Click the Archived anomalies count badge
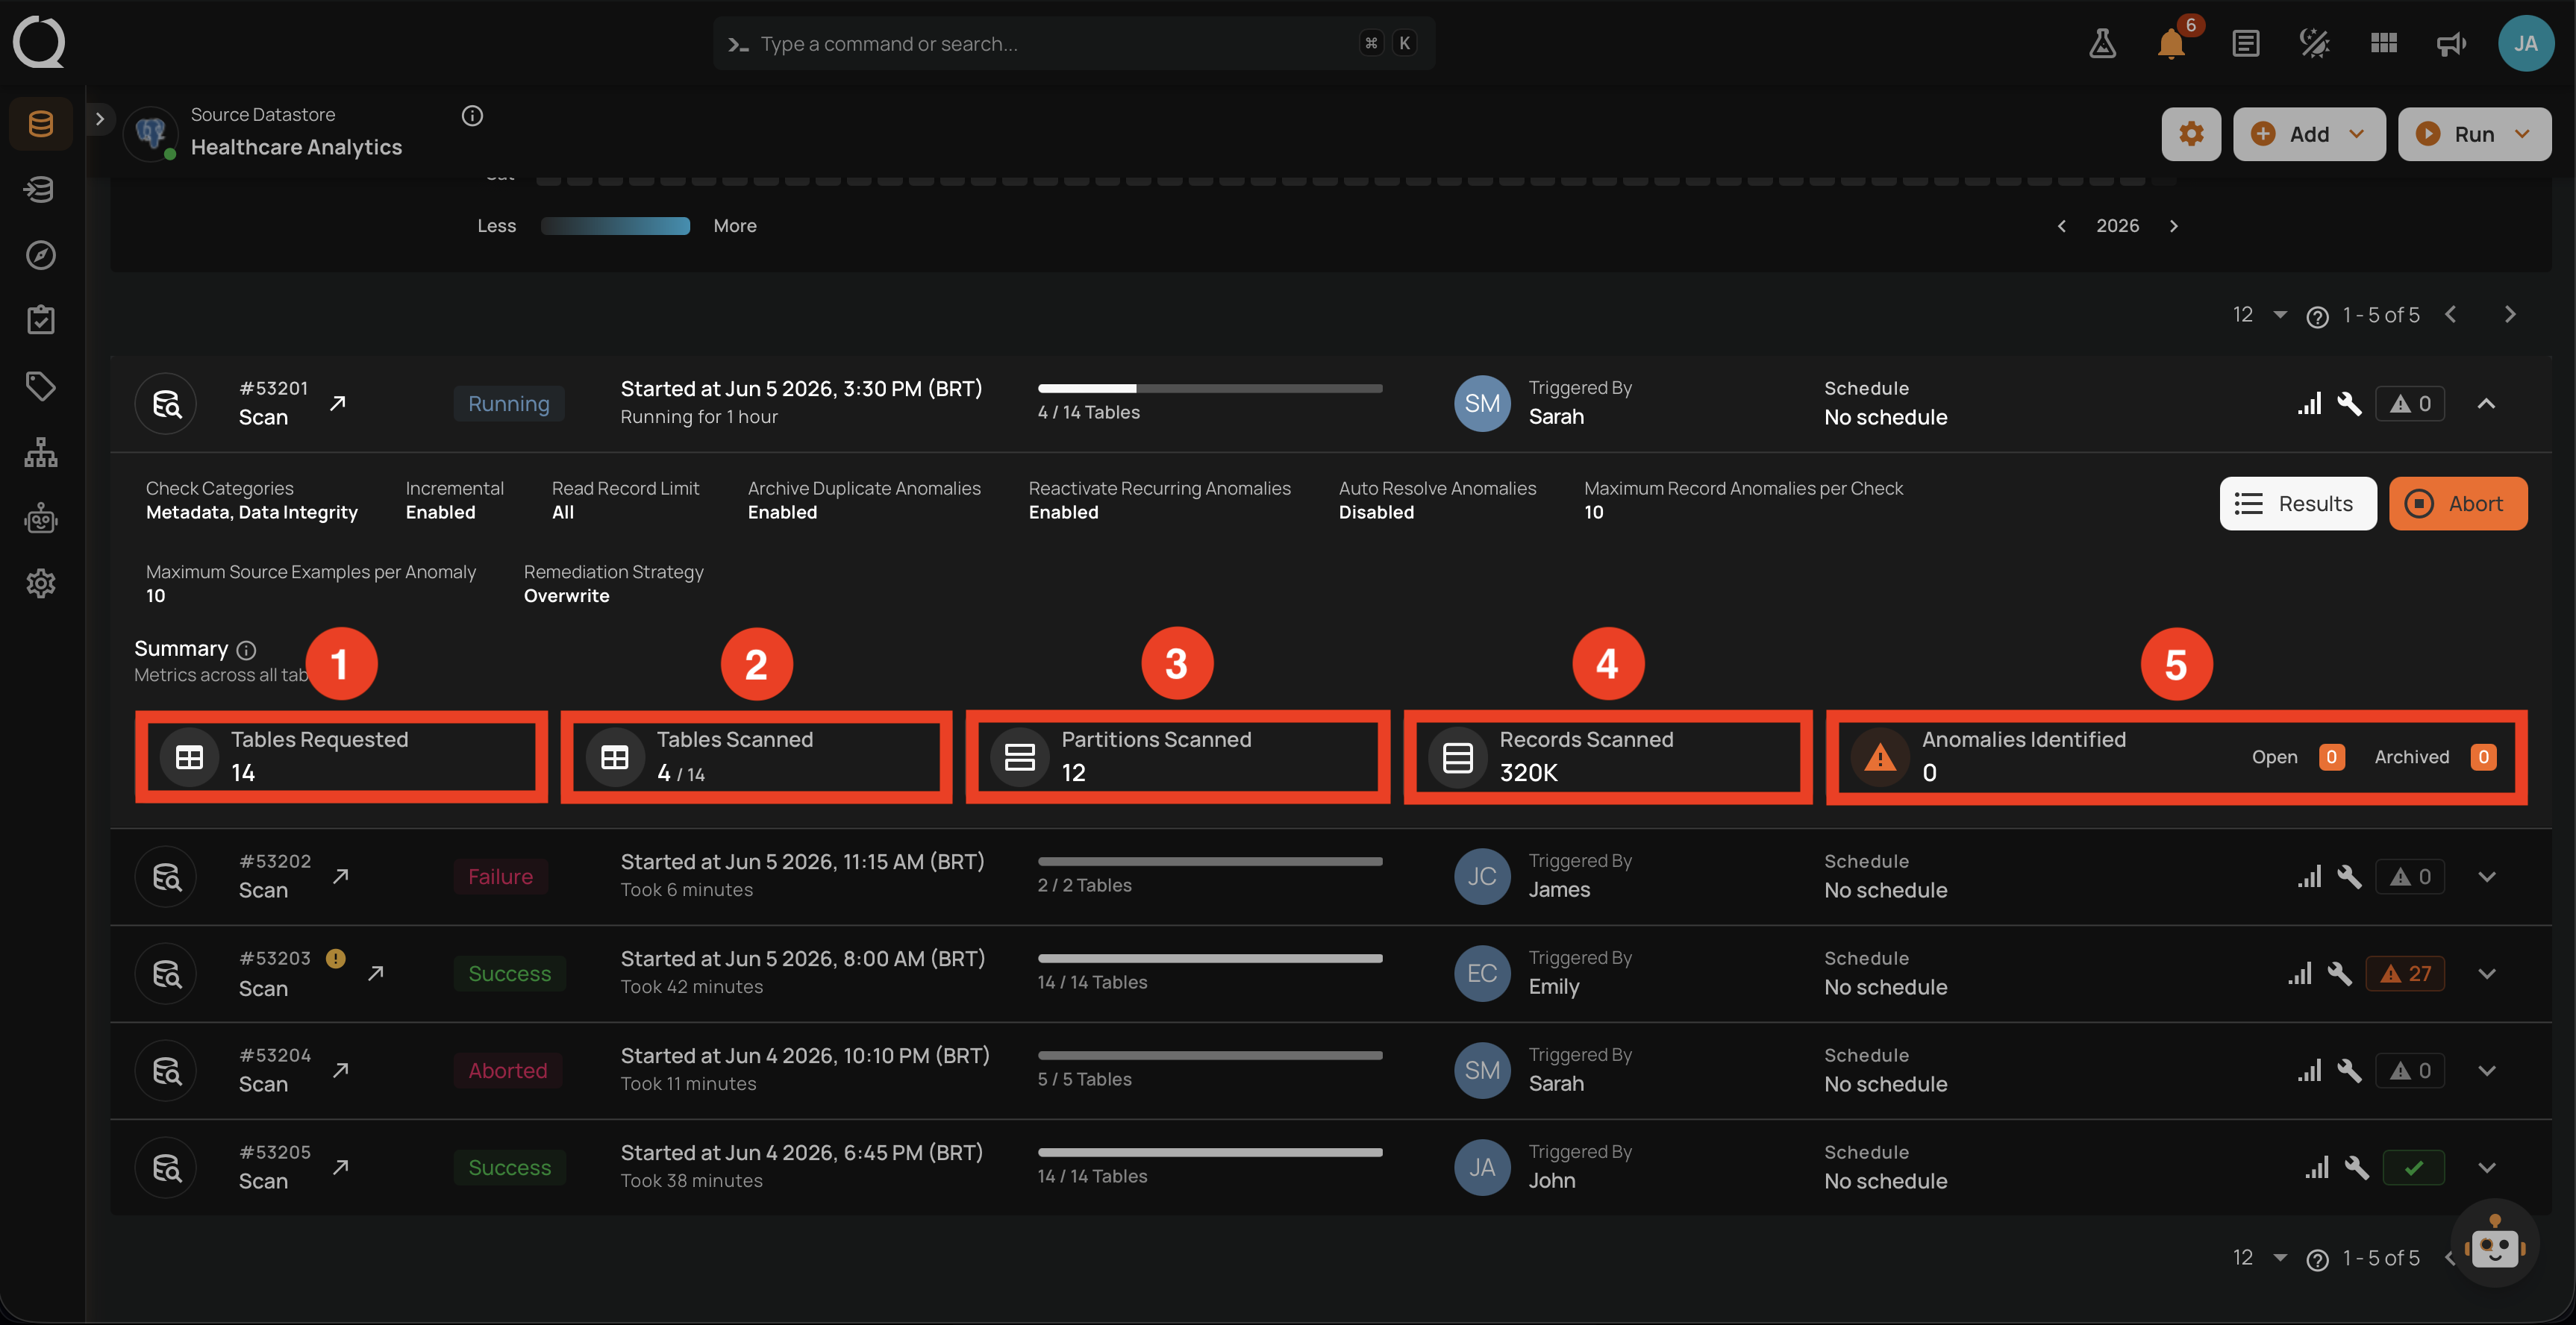Screen dimensions: 2576x1325 pos(2484,757)
